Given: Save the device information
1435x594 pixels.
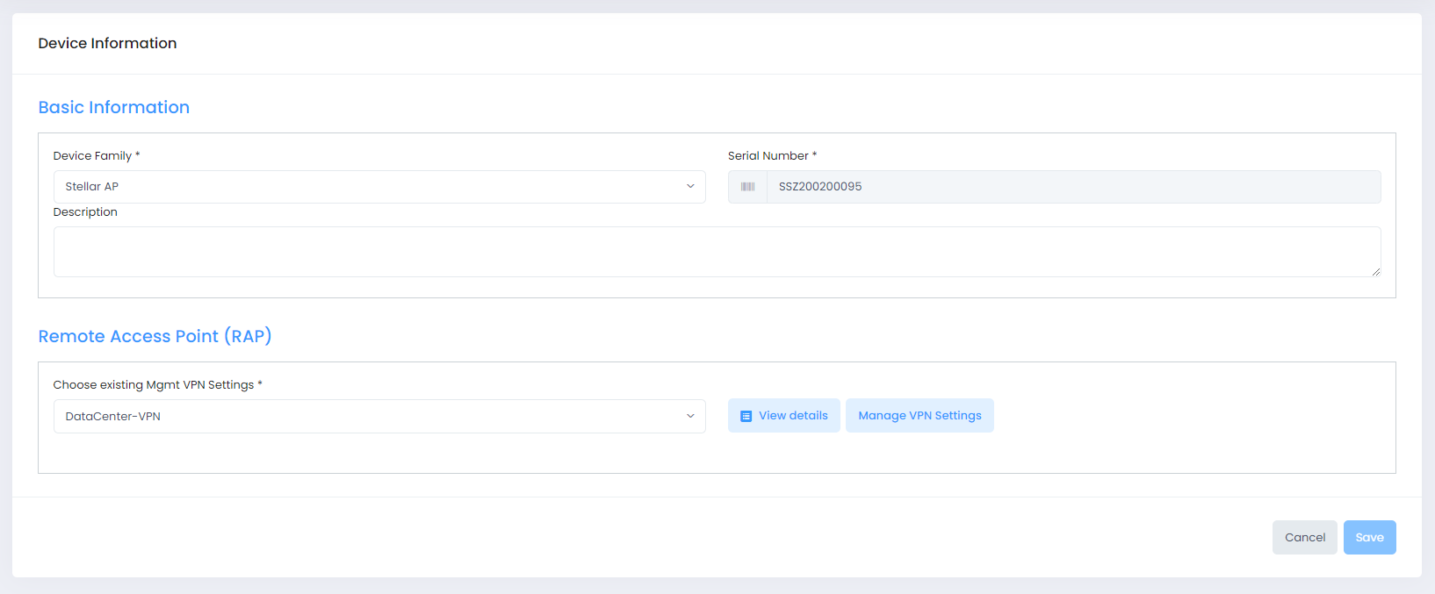Looking at the screenshot, I should click(1369, 538).
